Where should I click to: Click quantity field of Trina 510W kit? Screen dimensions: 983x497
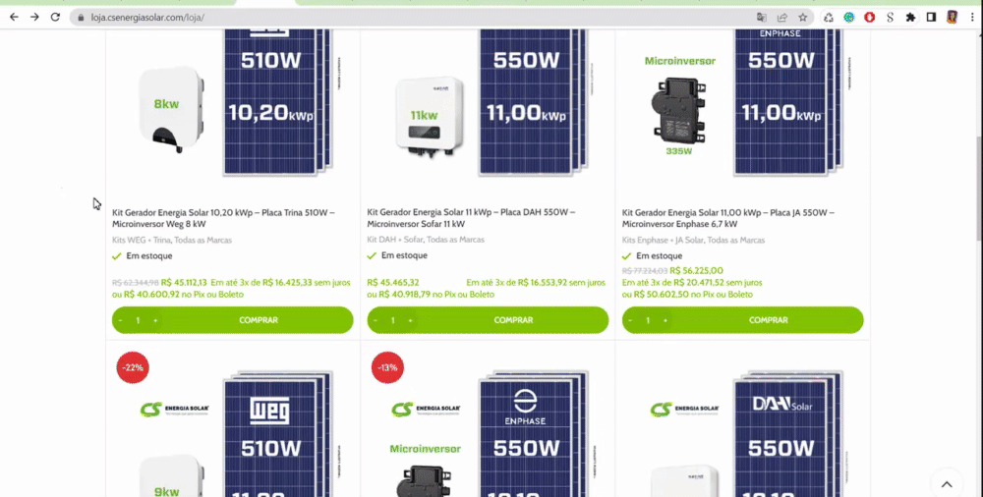click(138, 320)
